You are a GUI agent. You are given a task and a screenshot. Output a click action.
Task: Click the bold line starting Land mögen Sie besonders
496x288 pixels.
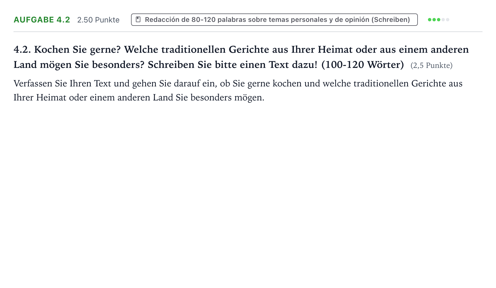click(x=209, y=65)
